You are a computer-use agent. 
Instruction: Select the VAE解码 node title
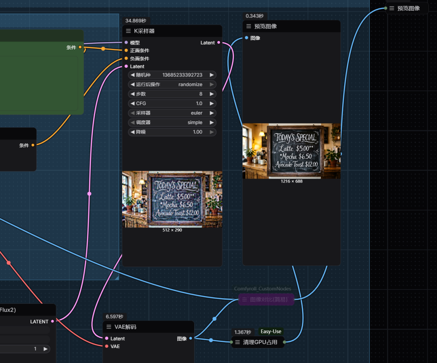coord(125,327)
